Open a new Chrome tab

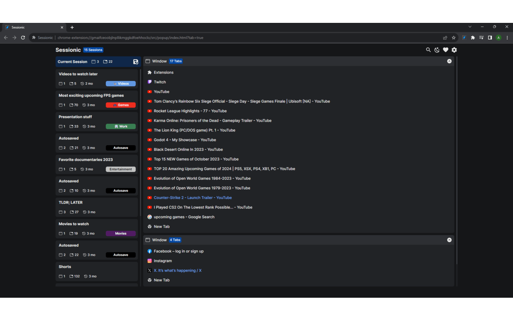(72, 27)
